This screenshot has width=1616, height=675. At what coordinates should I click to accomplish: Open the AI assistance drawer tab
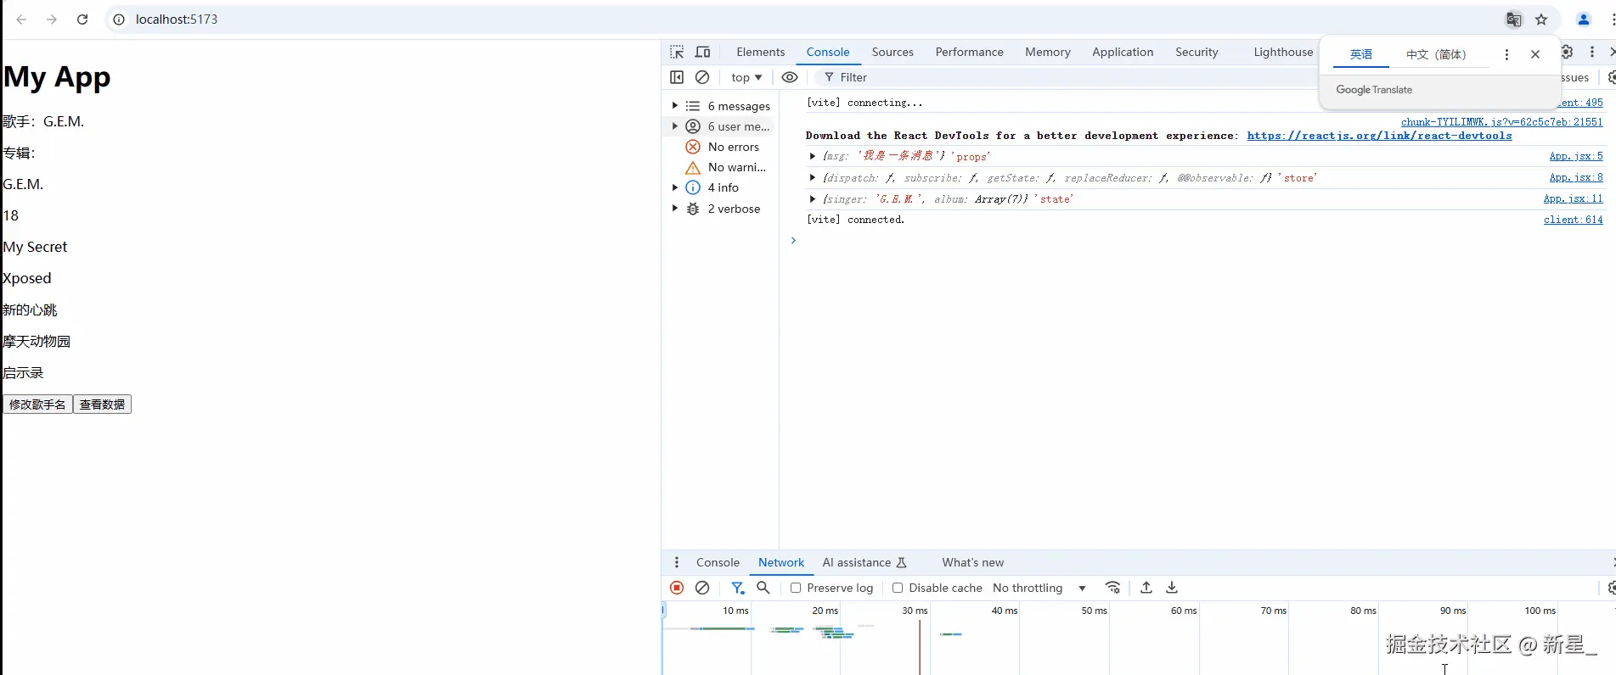point(864,562)
